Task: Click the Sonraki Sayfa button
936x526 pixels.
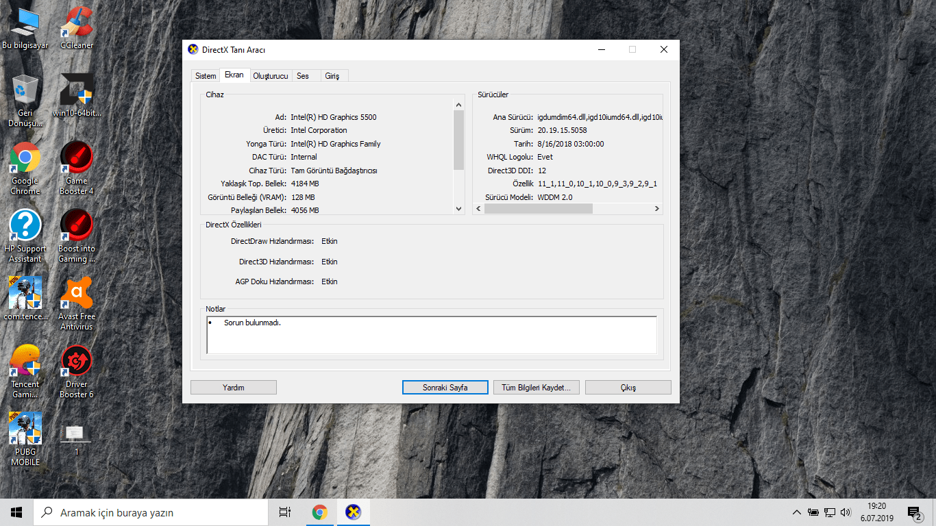Action: pyautogui.click(x=445, y=388)
